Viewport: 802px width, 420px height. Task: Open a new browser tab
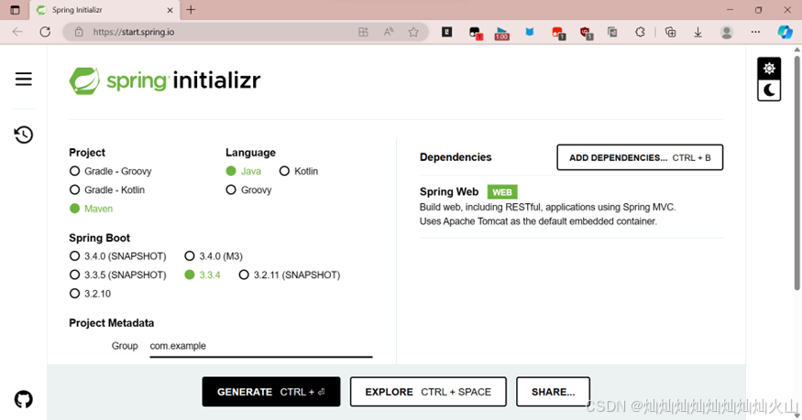coord(191,10)
